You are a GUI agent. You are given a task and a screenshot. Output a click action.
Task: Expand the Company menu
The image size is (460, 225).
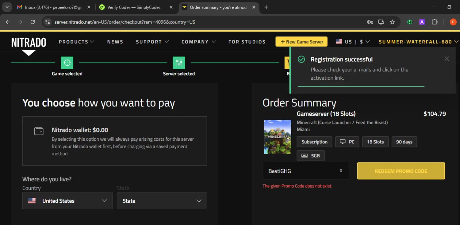[199, 42]
